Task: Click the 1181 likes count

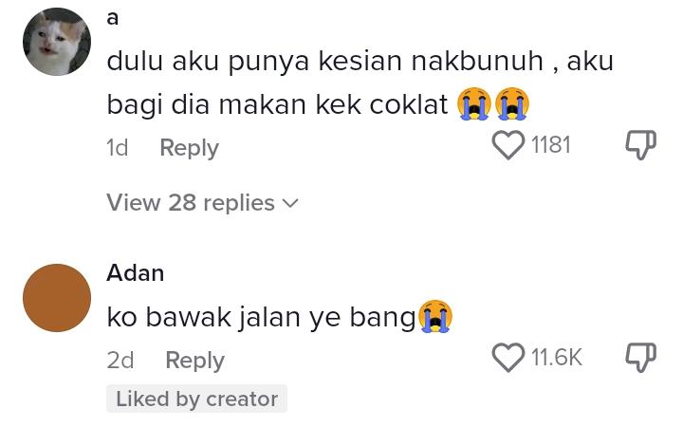Action: (551, 145)
